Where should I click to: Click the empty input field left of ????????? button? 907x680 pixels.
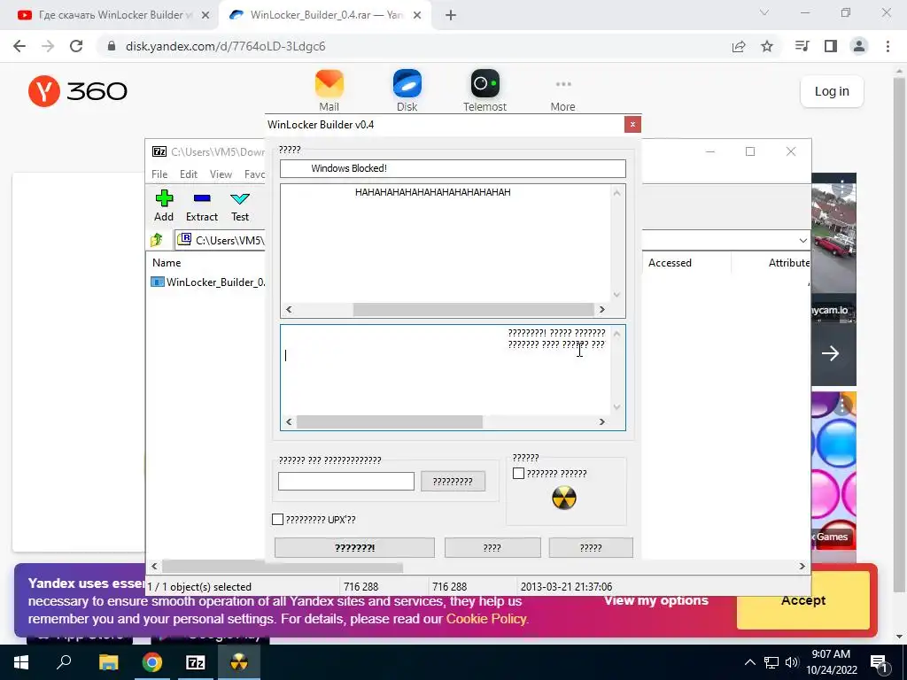pyautogui.click(x=346, y=481)
